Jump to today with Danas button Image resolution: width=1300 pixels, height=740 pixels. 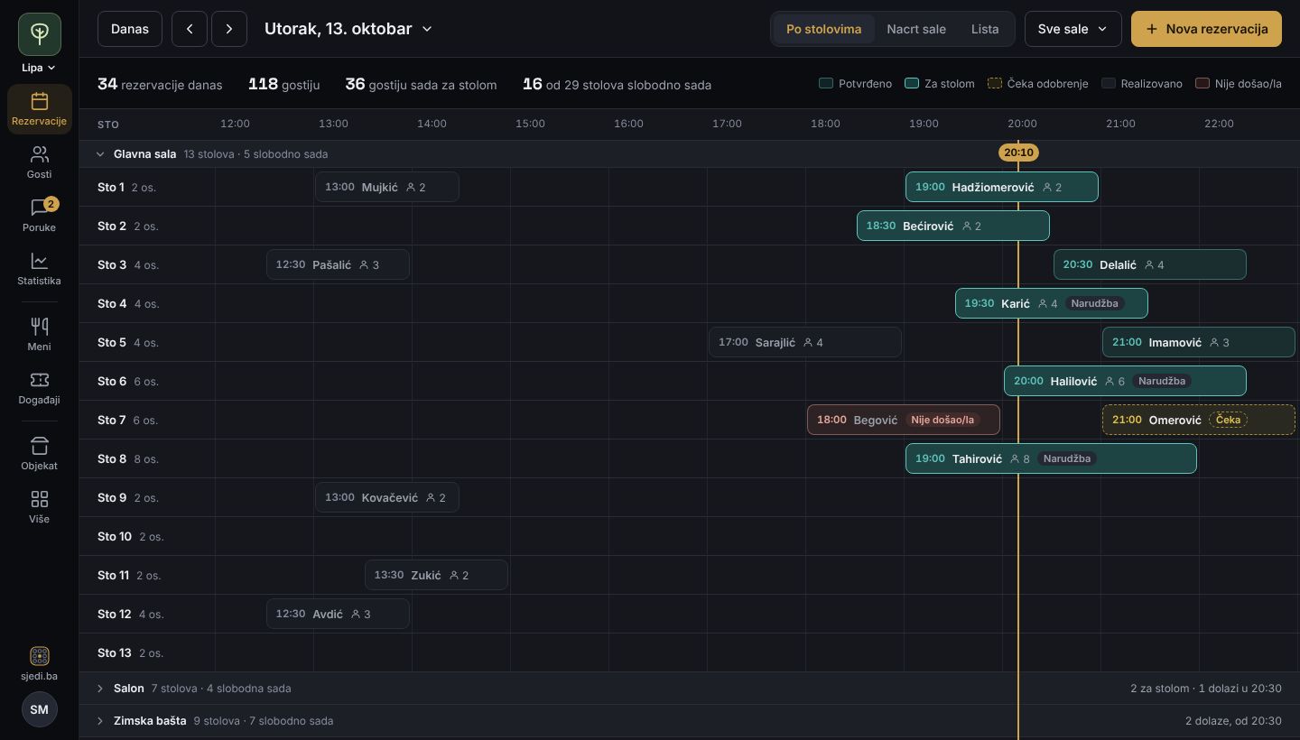[x=130, y=29]
